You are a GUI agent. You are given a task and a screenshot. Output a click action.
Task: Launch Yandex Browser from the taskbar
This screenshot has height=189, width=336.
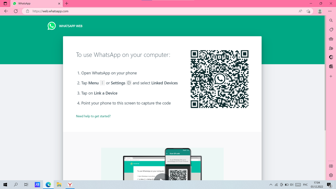click(70, 185)
